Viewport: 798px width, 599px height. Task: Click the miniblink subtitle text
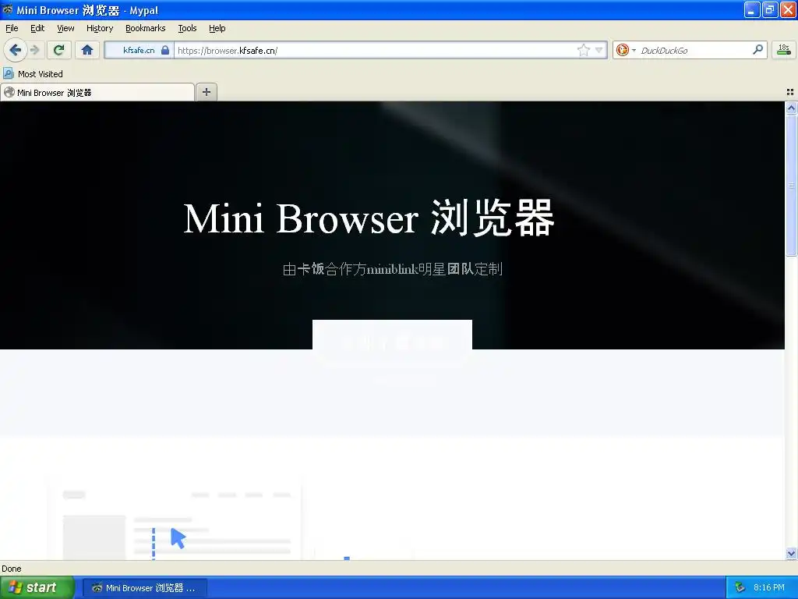(393, 268)
